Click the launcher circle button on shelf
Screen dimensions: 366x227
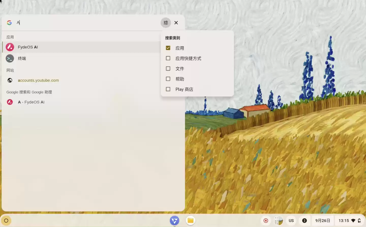click(x=6, y=221)
